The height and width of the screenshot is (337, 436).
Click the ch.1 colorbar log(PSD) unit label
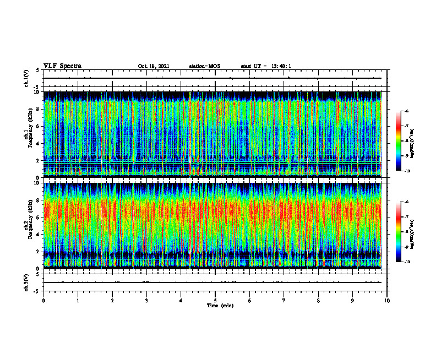pyautogui.click(x=412, y=144)
